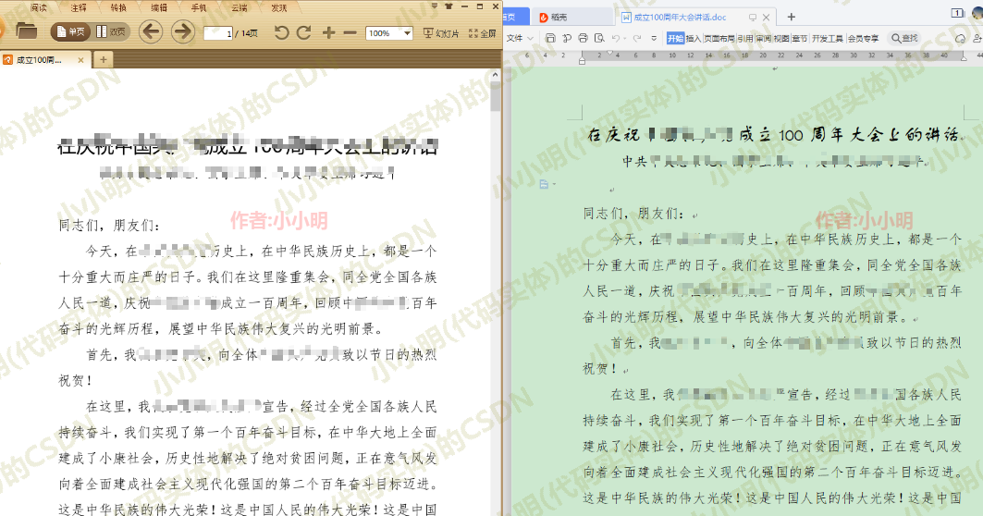Open the 阅读 tab in PDF reader
Image resolution: width=983 pixels, height=516 pixels.
(x=39, y=7)
